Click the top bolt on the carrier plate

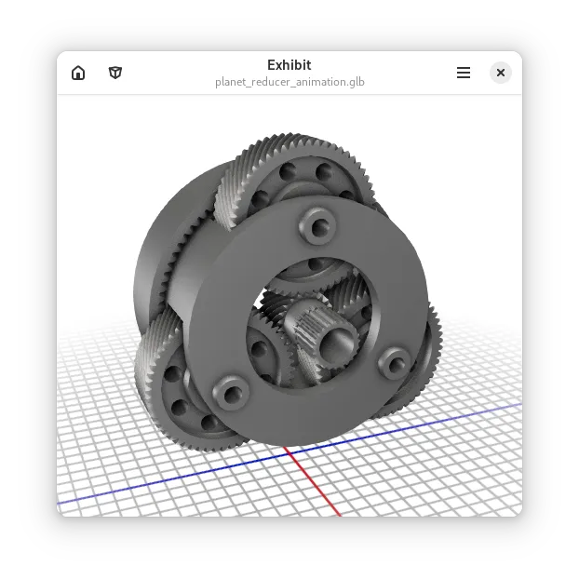tap(315, 224)
